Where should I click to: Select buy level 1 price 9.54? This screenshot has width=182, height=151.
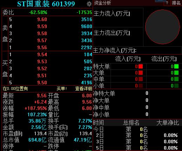click(x=42, y=54)
